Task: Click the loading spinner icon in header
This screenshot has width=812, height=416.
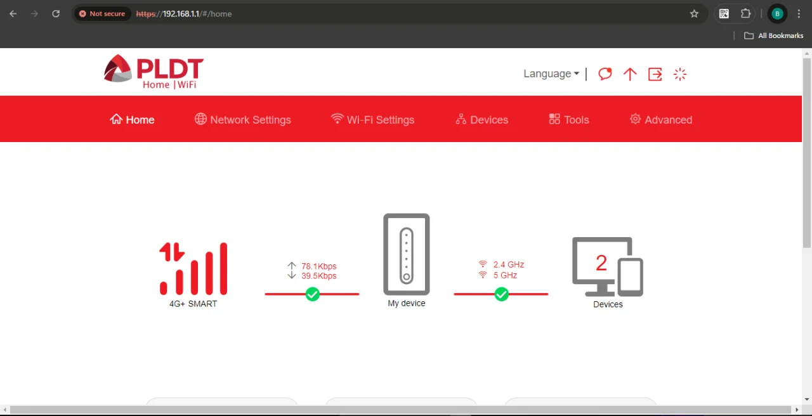Action: tap(680, 74)
